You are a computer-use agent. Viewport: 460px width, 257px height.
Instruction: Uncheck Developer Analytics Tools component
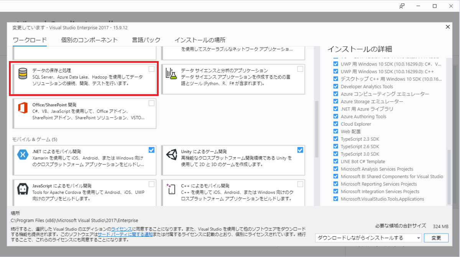[x=336, y=87]
